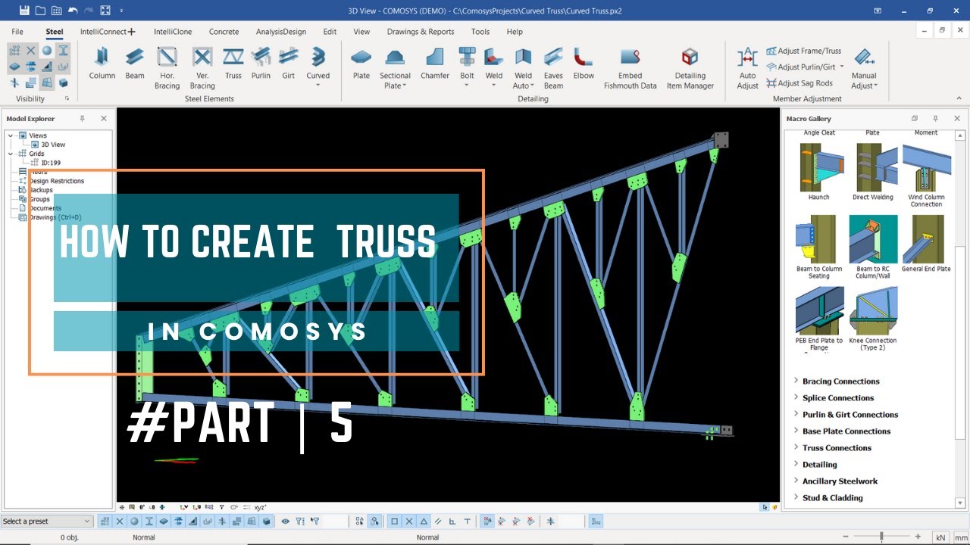970x545 pixels.
Task: Open the Drawings & Reports tab
Action: click(421, 32)
